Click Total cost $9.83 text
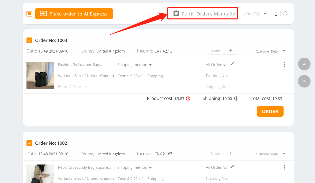The width and height of the screenshot is (315, 183). point(266,98)
